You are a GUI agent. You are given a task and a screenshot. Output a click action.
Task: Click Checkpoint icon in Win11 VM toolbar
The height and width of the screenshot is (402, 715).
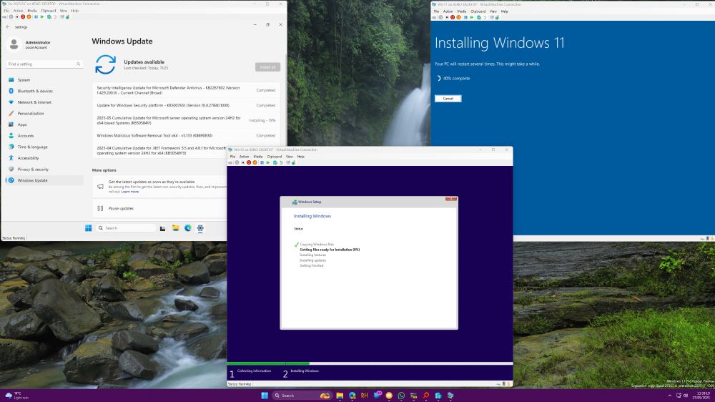479,17
